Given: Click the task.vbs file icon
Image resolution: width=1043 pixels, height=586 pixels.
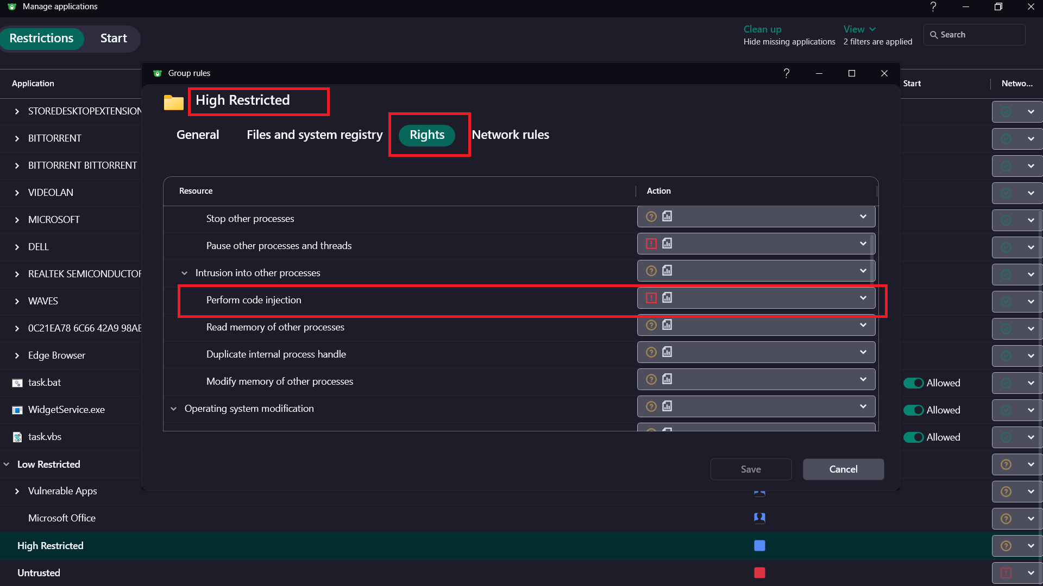Looking at the screenshot, I should 17,437.
